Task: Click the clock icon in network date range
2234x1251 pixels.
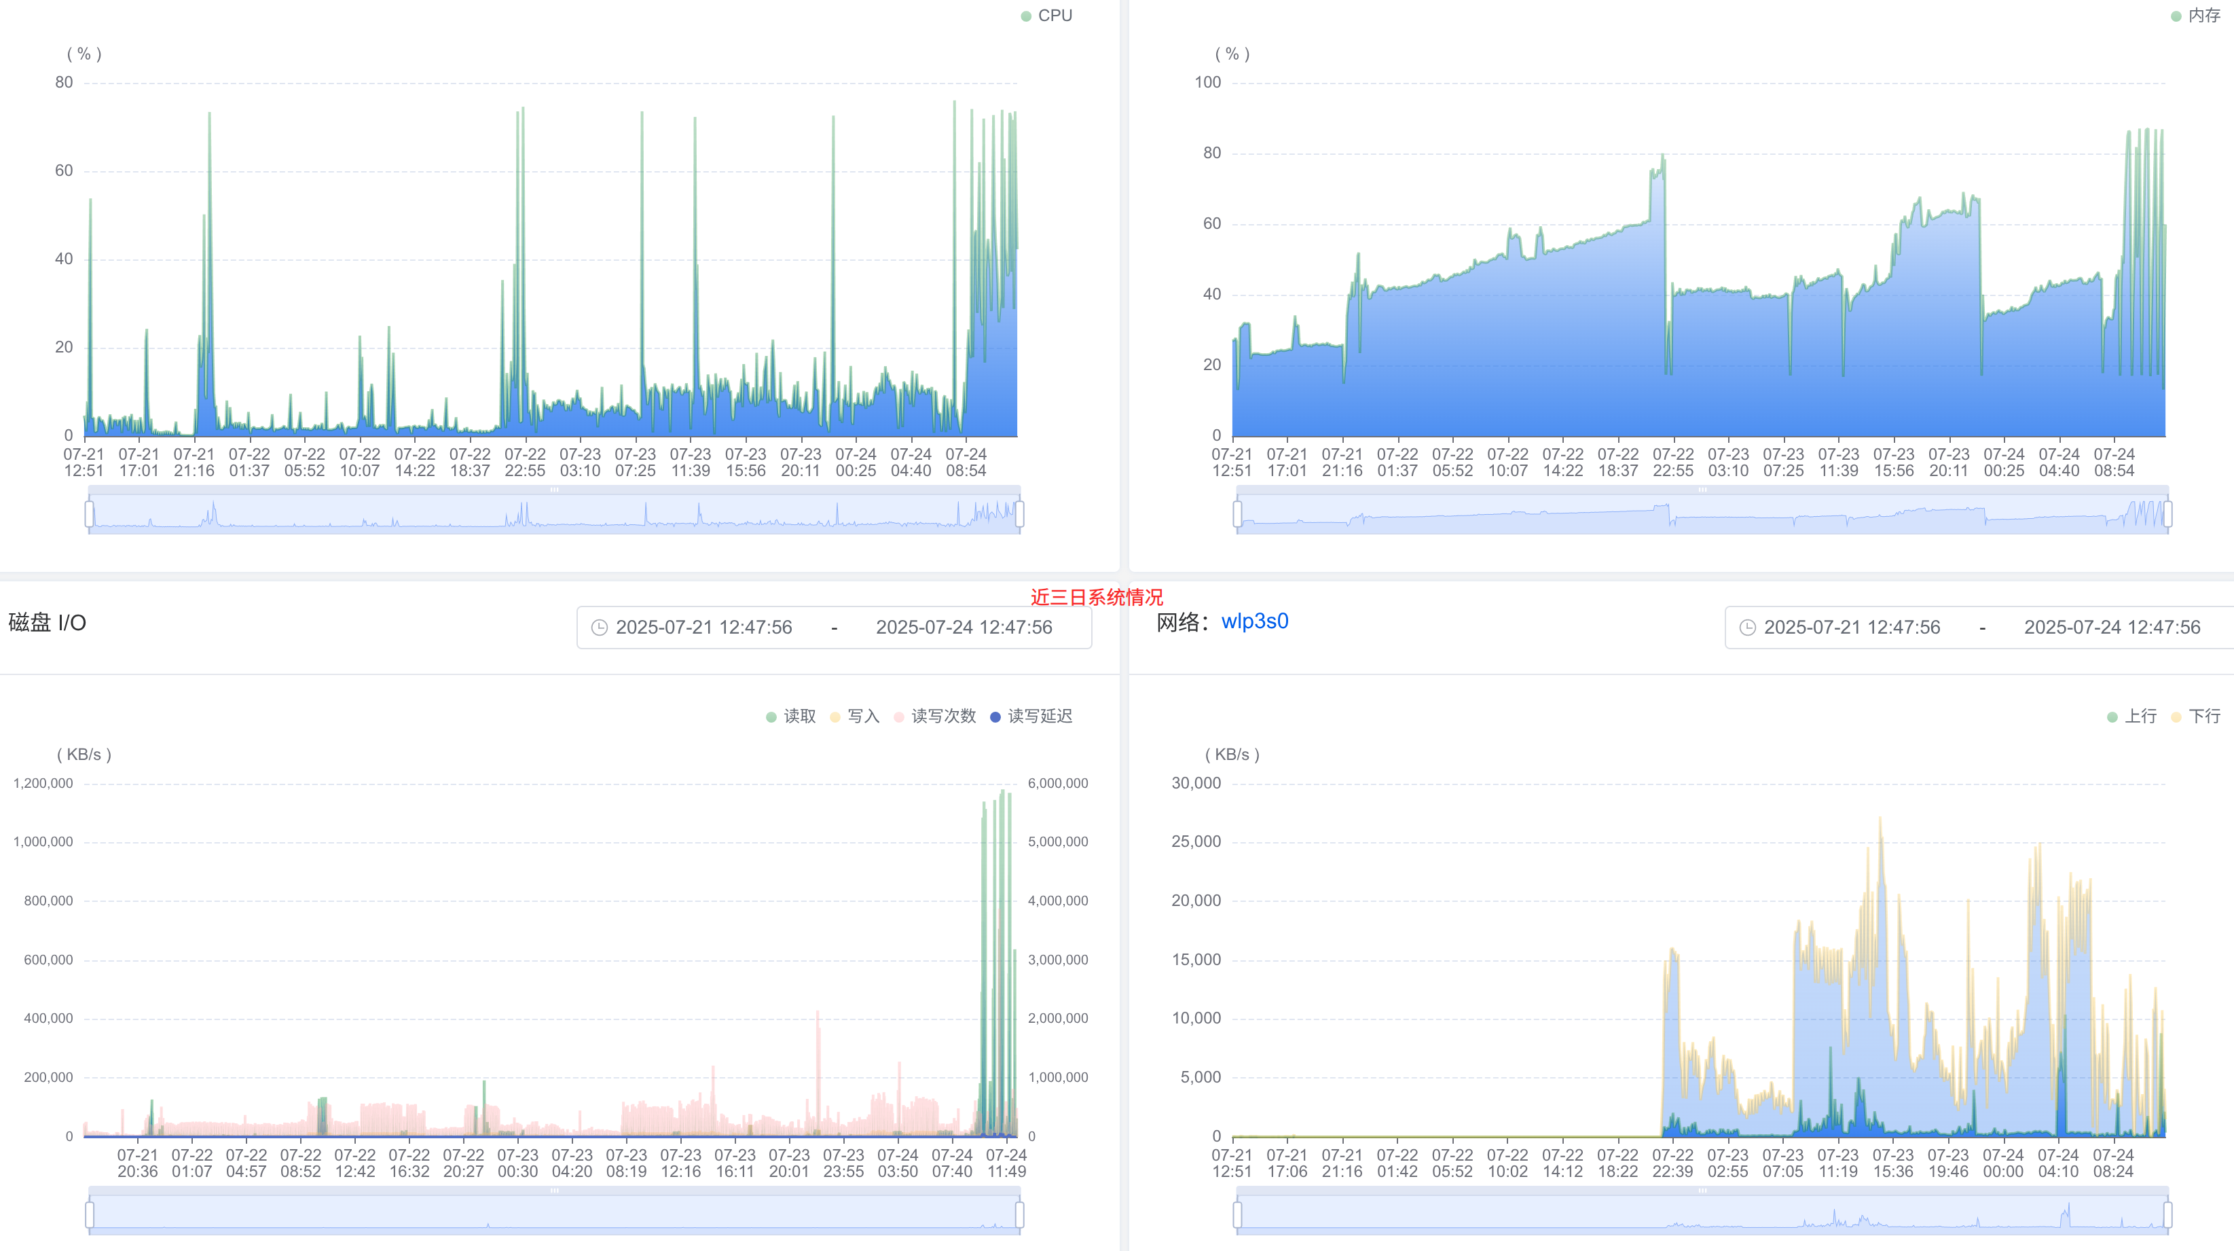Action: 1748,628
